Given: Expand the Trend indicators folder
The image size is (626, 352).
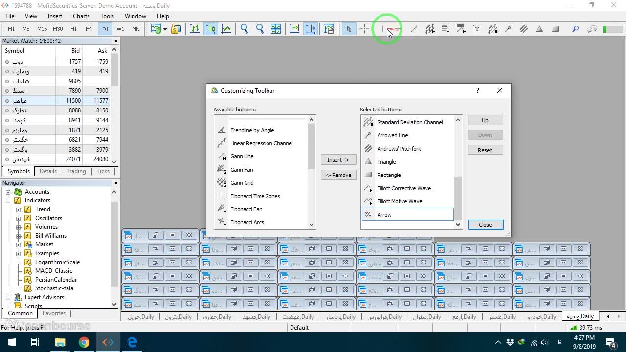Looking at the screenshot, I should pyautogui.click(x=19, y=209).
